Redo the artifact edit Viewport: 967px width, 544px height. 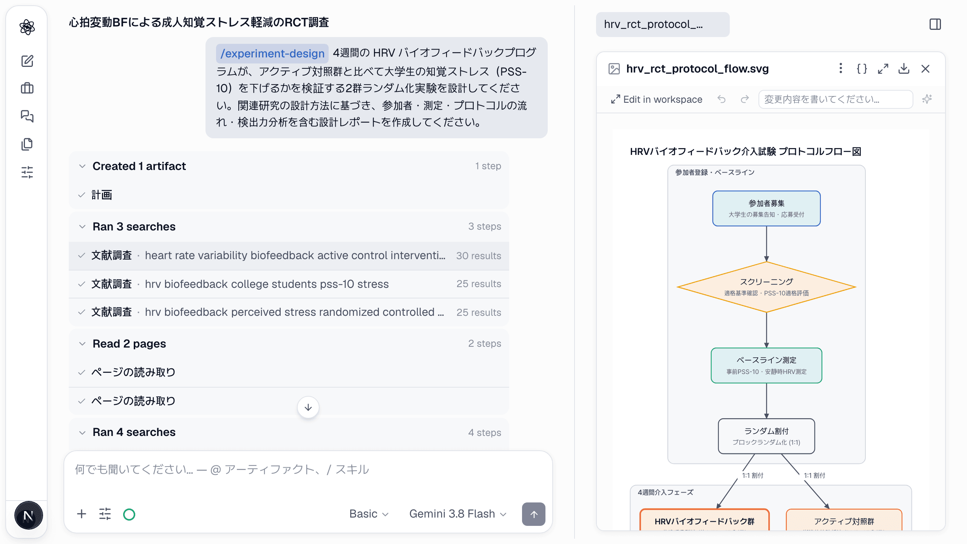coord(745,99)
